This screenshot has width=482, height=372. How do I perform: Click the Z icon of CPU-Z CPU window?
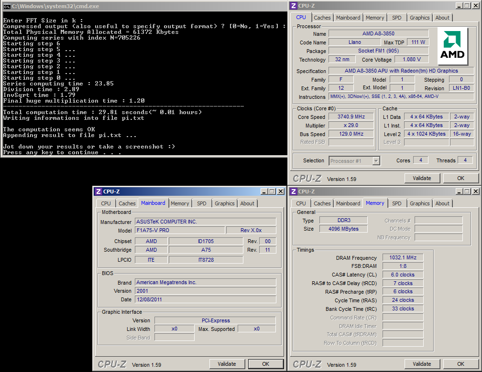(294, 6)
